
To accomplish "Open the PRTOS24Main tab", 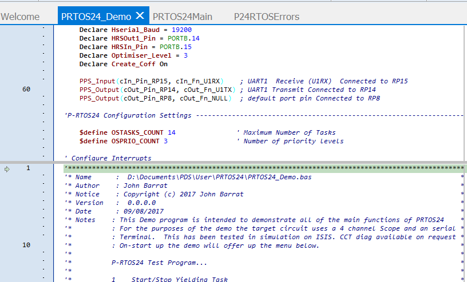I will [182, 17].
